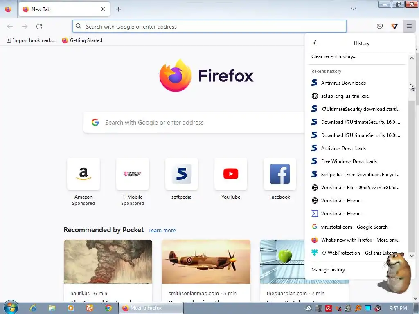Click the Back navigation arrow
The height and width of the screenshot is (314, 419).
(x=10, y=27)
